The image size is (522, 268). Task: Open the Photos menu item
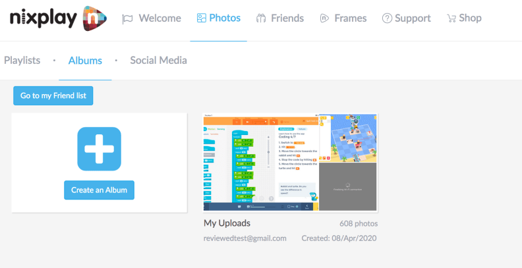(225, 18)
